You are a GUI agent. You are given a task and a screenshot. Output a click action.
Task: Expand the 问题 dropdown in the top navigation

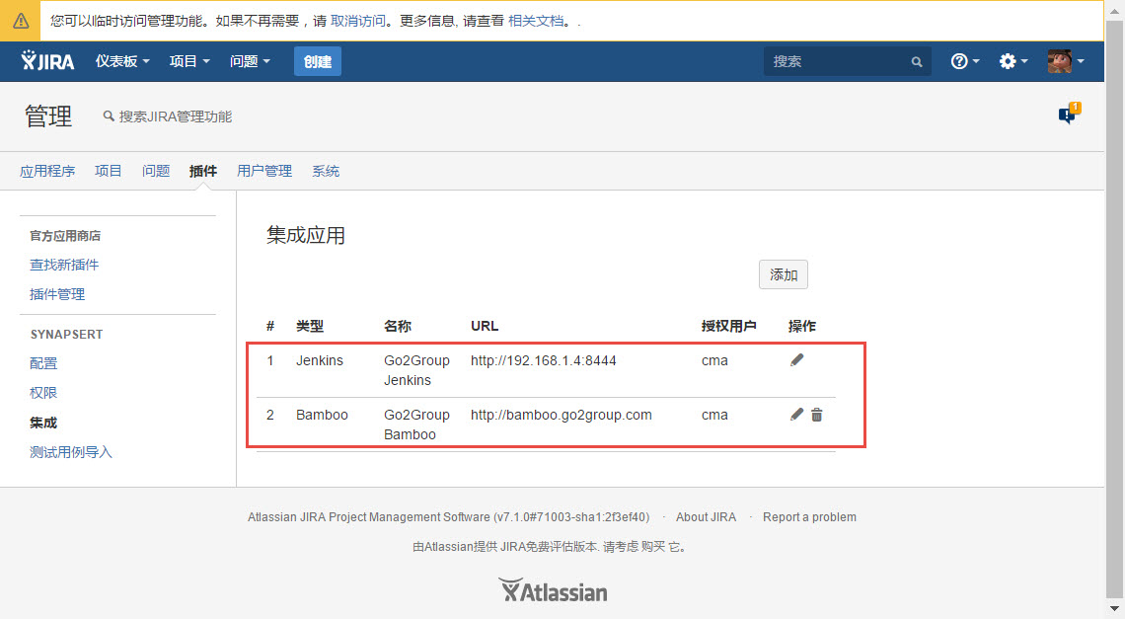250,61
